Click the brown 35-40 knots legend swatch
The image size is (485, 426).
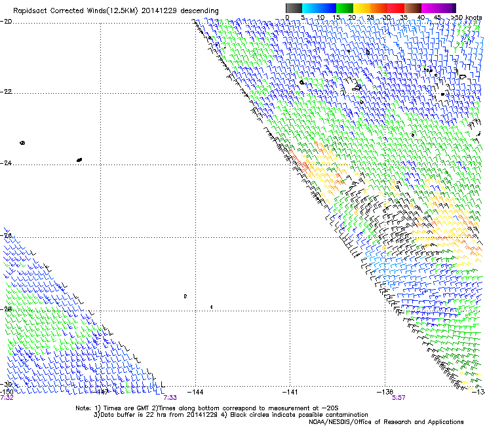413,8
